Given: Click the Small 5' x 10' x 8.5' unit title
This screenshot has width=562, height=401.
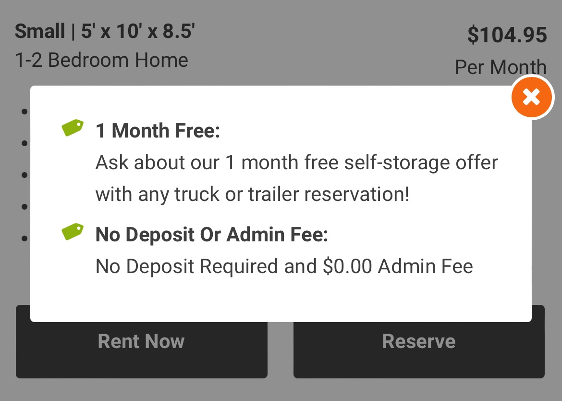Looking at the screenshot, I should 105,32.
